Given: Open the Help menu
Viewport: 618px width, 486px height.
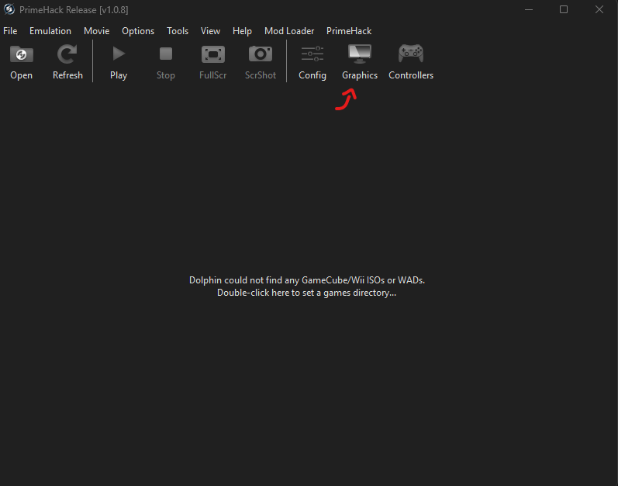Looking at the screenshot, I should (x=242, y=31).
